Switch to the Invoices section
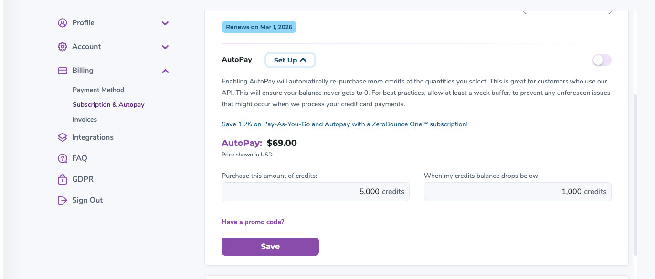The width and height of the screenshot is (655, 279). click(x=85, y=119)
